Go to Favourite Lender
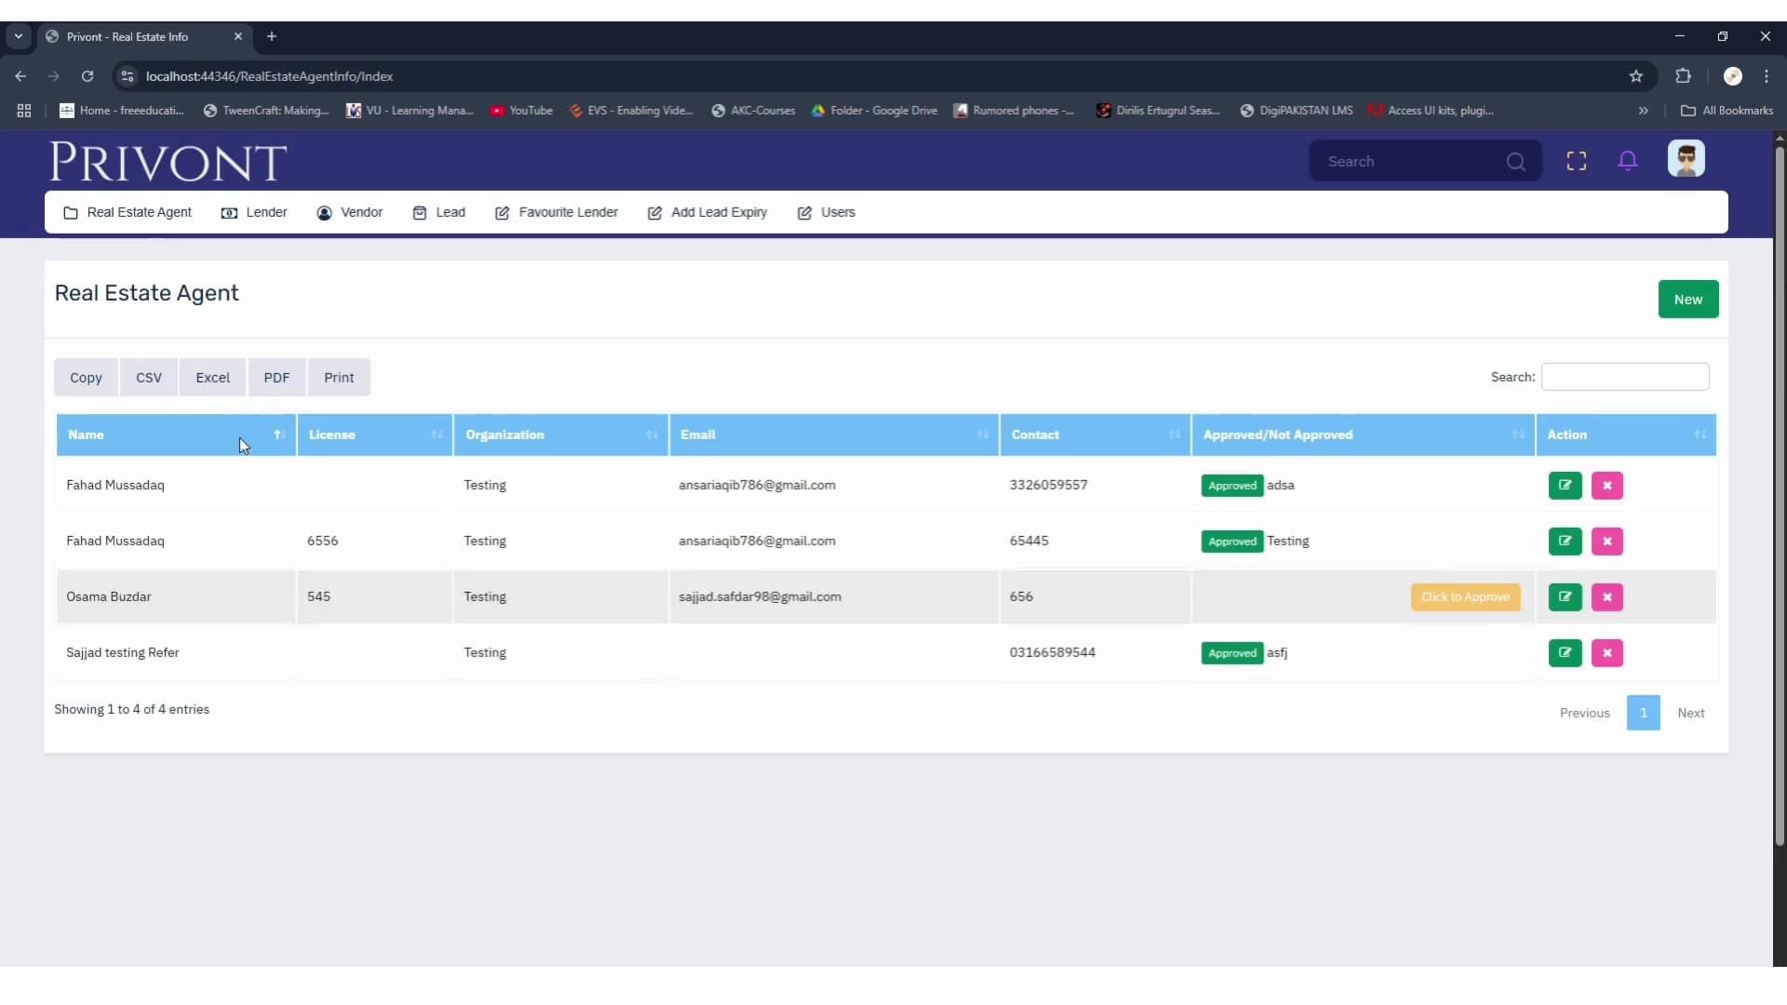Image resolution: width=1787 pixels, height=1005 pixels. [556, 212]
